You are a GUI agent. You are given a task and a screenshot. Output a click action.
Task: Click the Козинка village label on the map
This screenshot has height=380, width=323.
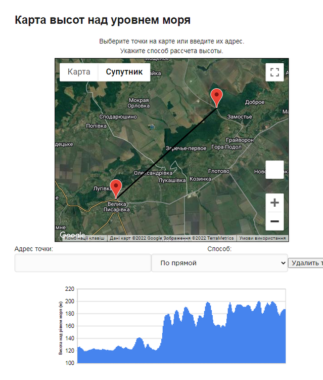pyautogui.click(x=200, y=179)
